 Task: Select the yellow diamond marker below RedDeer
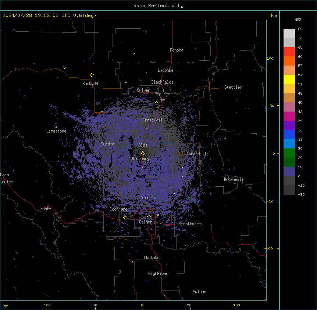click(156, 103)
